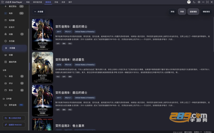The height and width of the screenshot is (133, 214).
Task: Click 连接到 WebDAV button
Action: [14, 125]
